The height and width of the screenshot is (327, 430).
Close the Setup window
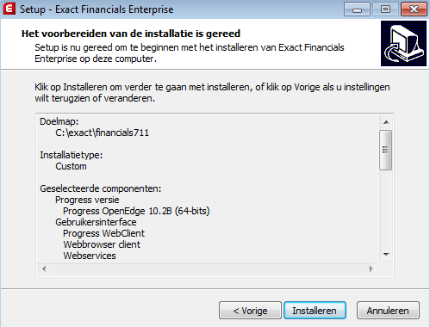click(414, 9)
